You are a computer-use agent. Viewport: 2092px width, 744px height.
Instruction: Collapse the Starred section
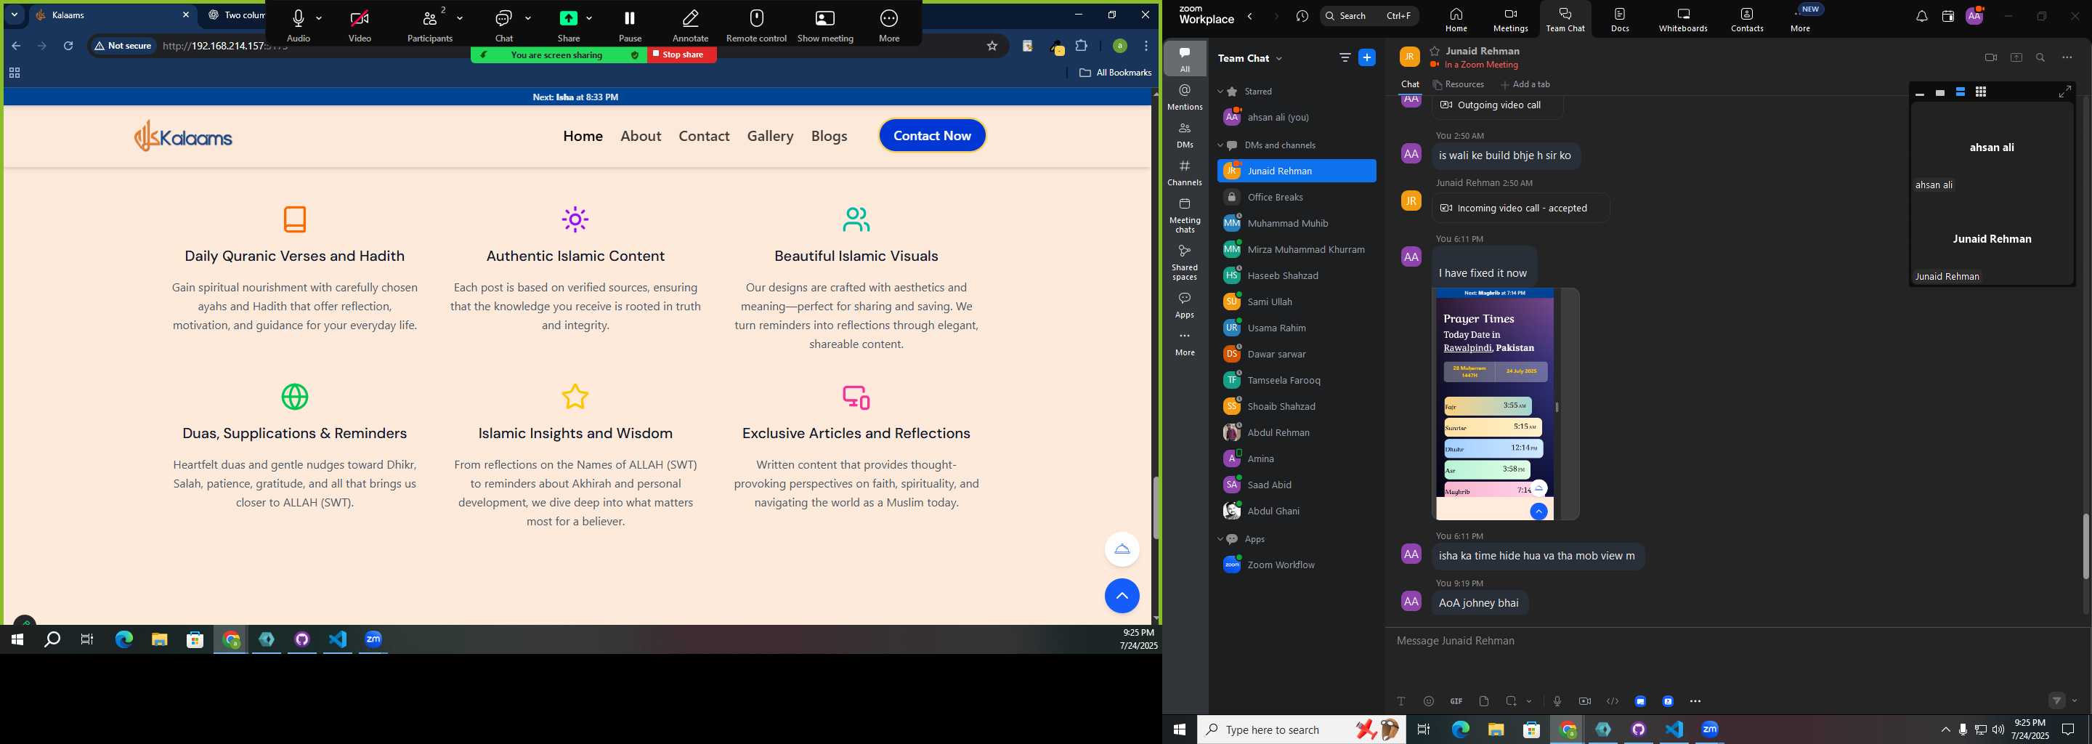(1220, 92)
